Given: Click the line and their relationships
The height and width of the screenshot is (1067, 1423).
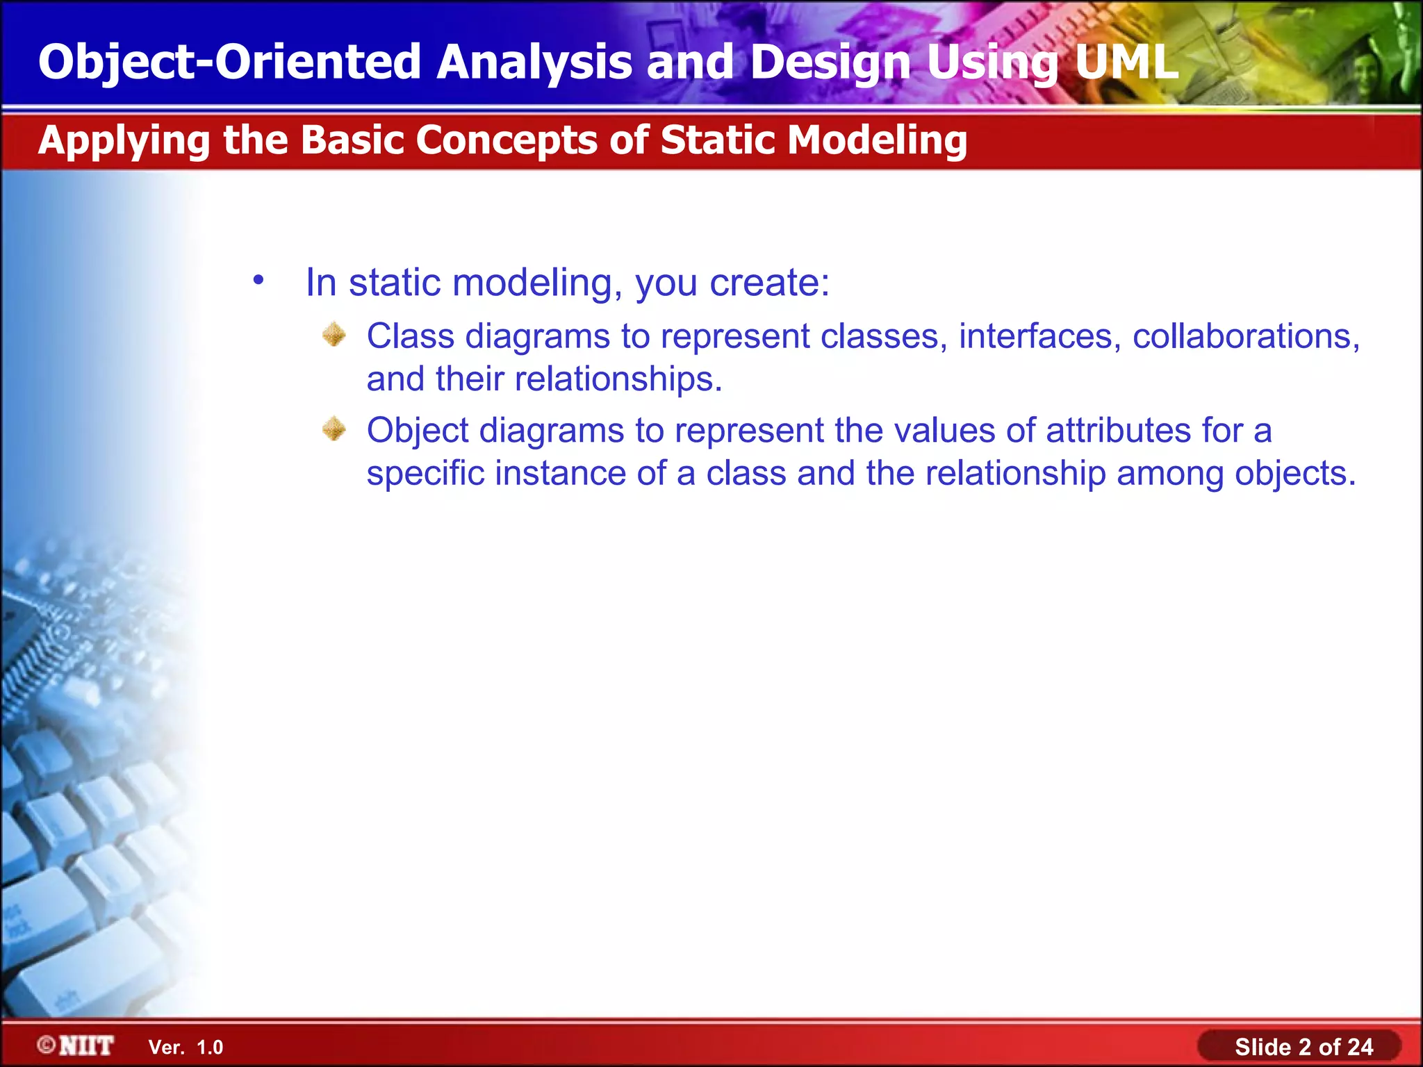Looking at the screenshot, I should pos(544,379).
